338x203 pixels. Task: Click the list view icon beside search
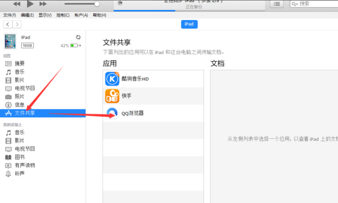(277, 4)
